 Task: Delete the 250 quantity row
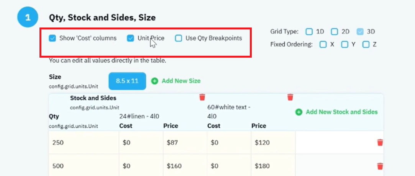380,142
